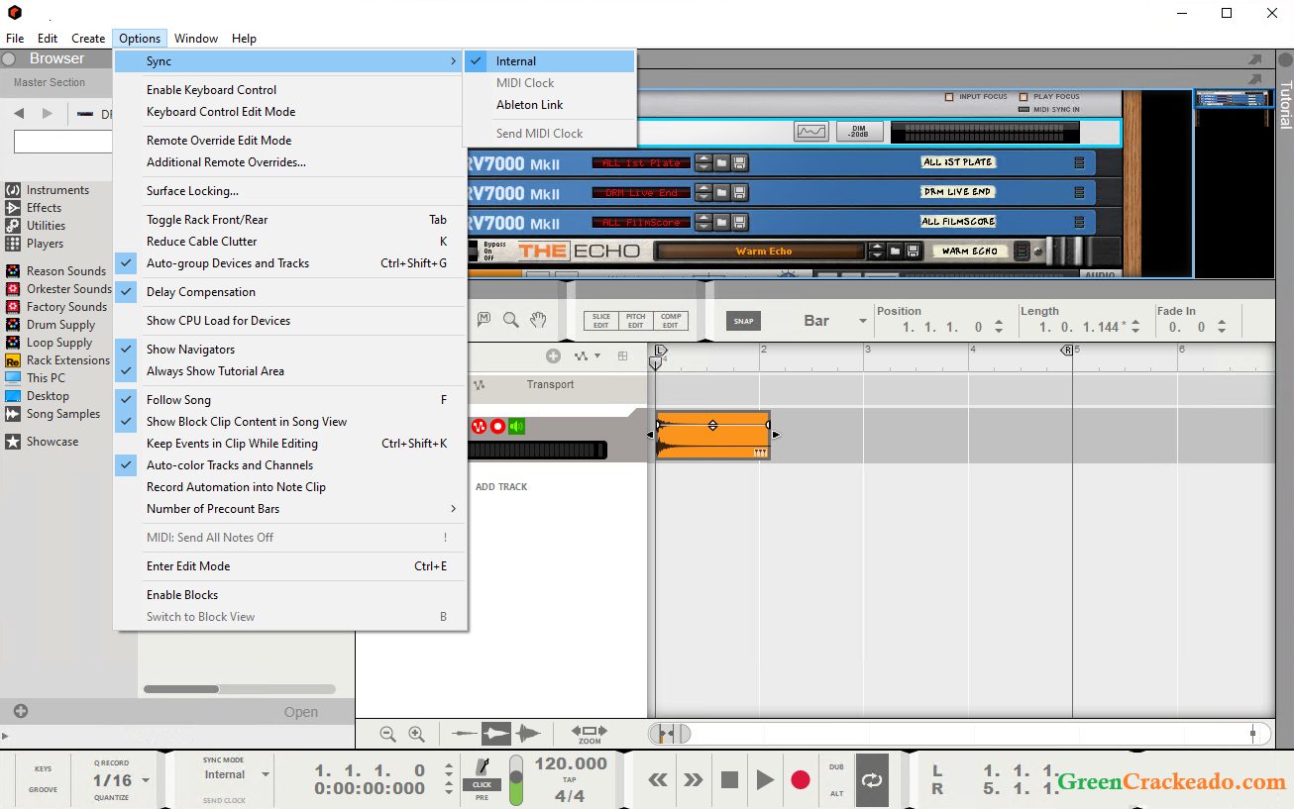Viewport: 1294px width, 809px height.
Task: Click the Mute tool icon
Action: (x=484, y=320)
